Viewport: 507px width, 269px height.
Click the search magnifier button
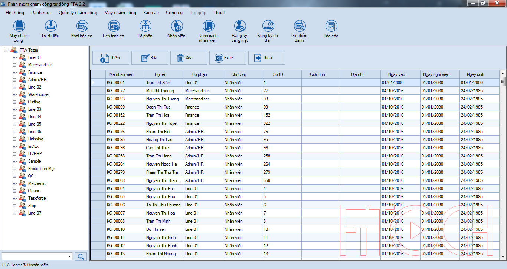81,256
